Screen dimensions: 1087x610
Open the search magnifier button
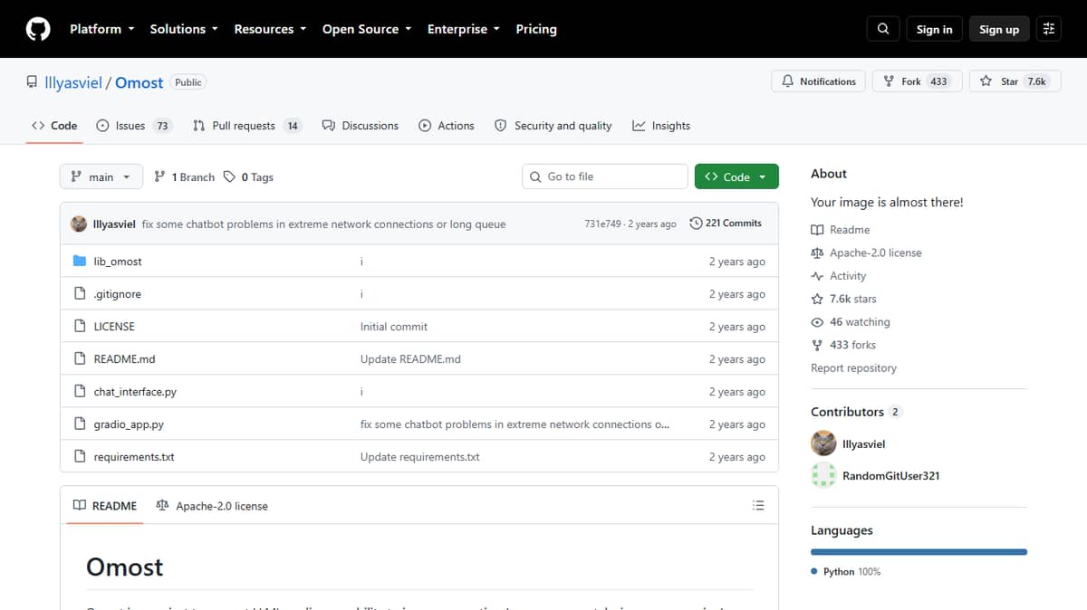[883, 29]
